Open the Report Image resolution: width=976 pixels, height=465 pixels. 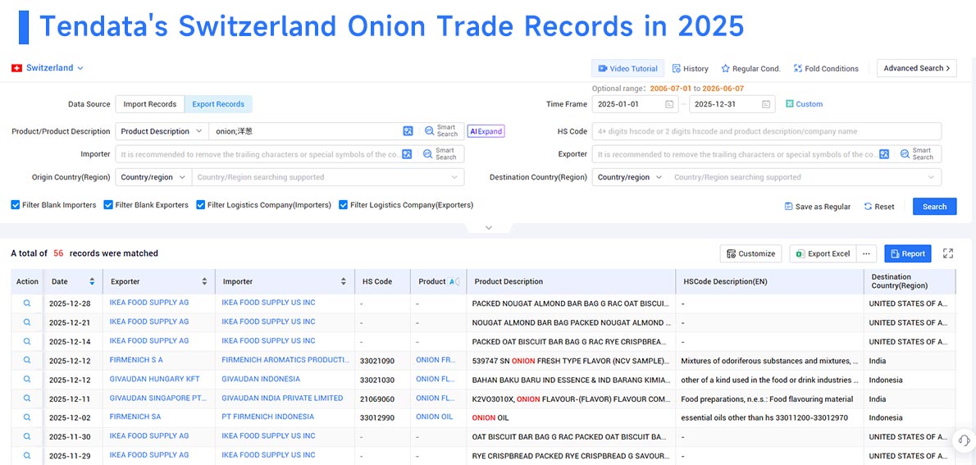coord(908,253)
